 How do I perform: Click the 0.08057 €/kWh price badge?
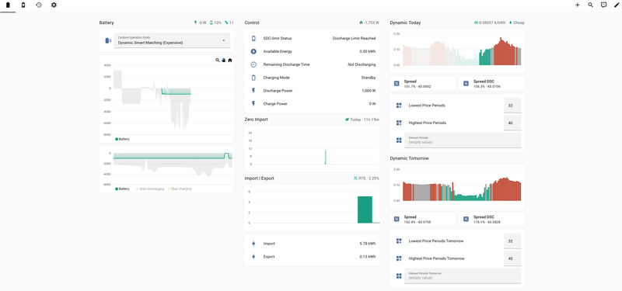(490, 23)
